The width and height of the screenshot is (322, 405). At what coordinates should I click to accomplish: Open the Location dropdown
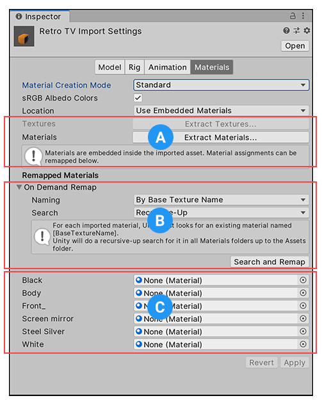click(x=221, y=111)
